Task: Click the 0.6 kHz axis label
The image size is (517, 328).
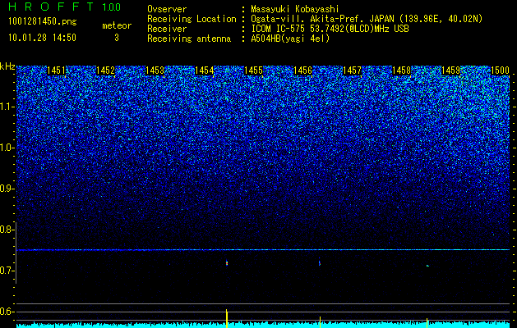Action: 6,312
